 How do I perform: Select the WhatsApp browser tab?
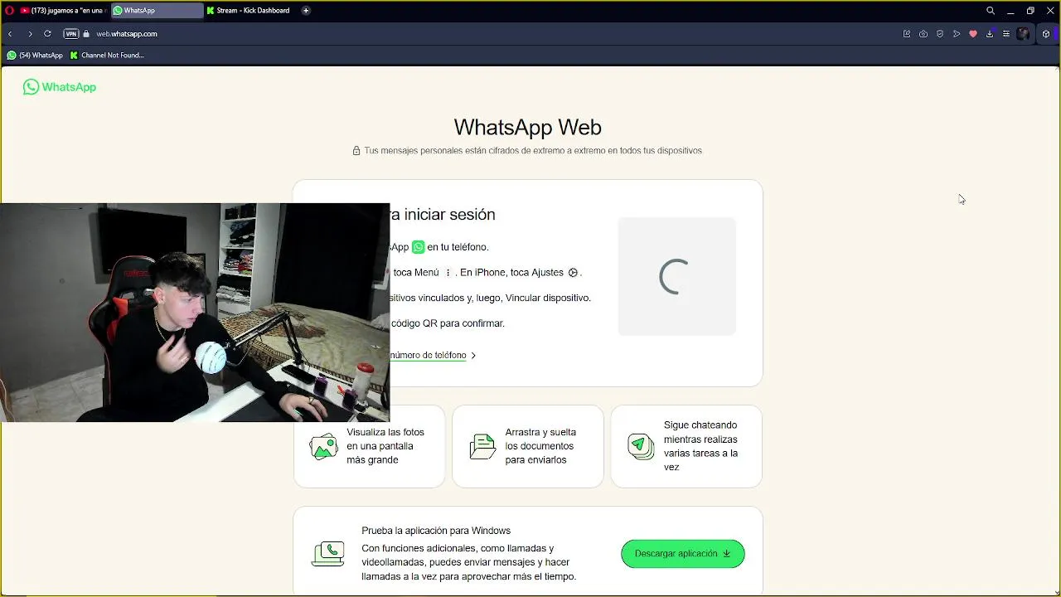pyautogui.click(x=157, y=11)
